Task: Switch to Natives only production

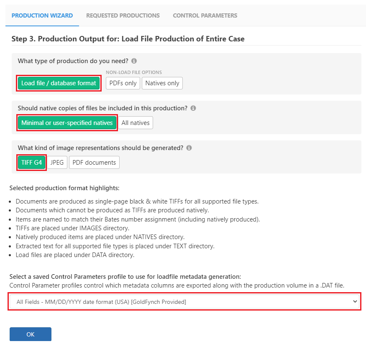Action: (162, 83)
